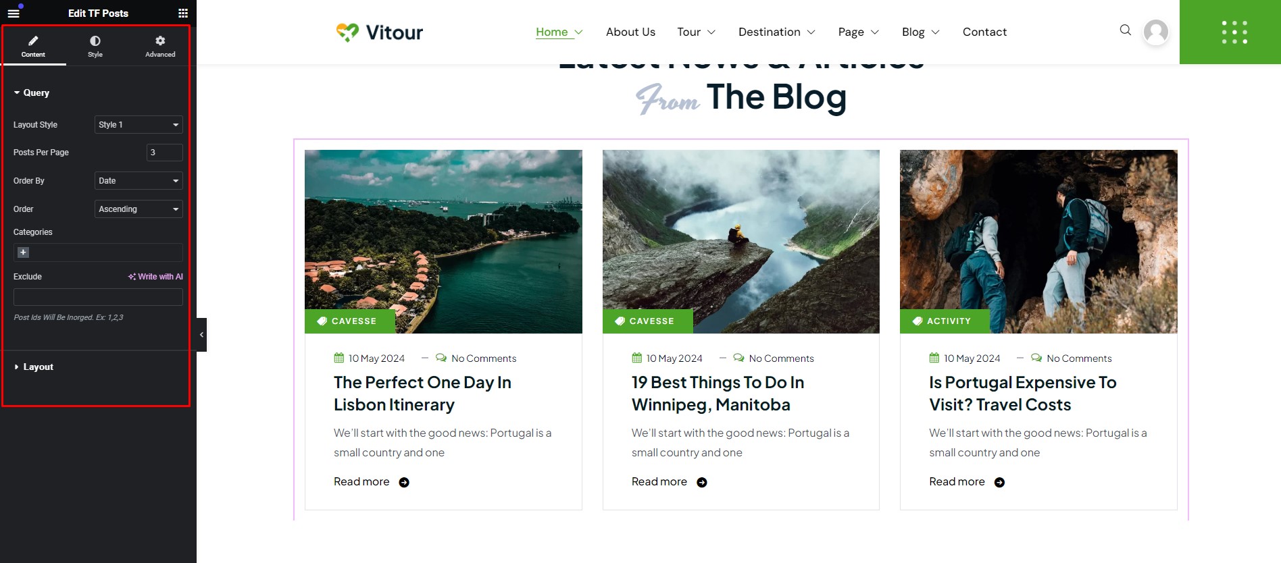
Task: Open the green dotted grid menu button
Action: pyautogui.click(x=1234, y=32)
